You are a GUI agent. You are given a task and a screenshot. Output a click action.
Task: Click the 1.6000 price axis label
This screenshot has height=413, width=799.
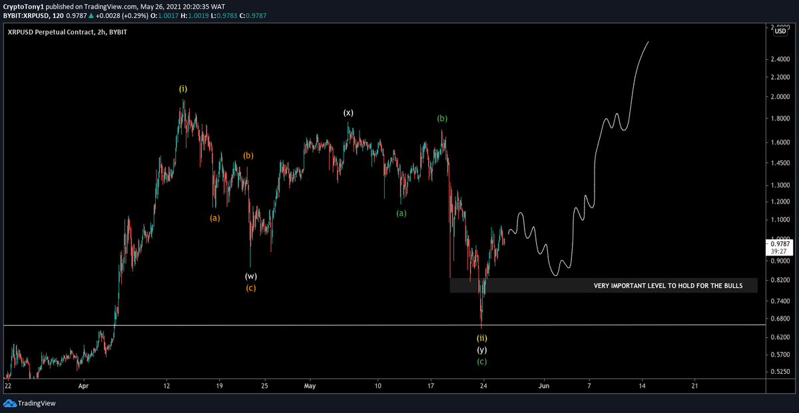pos(781,143)
